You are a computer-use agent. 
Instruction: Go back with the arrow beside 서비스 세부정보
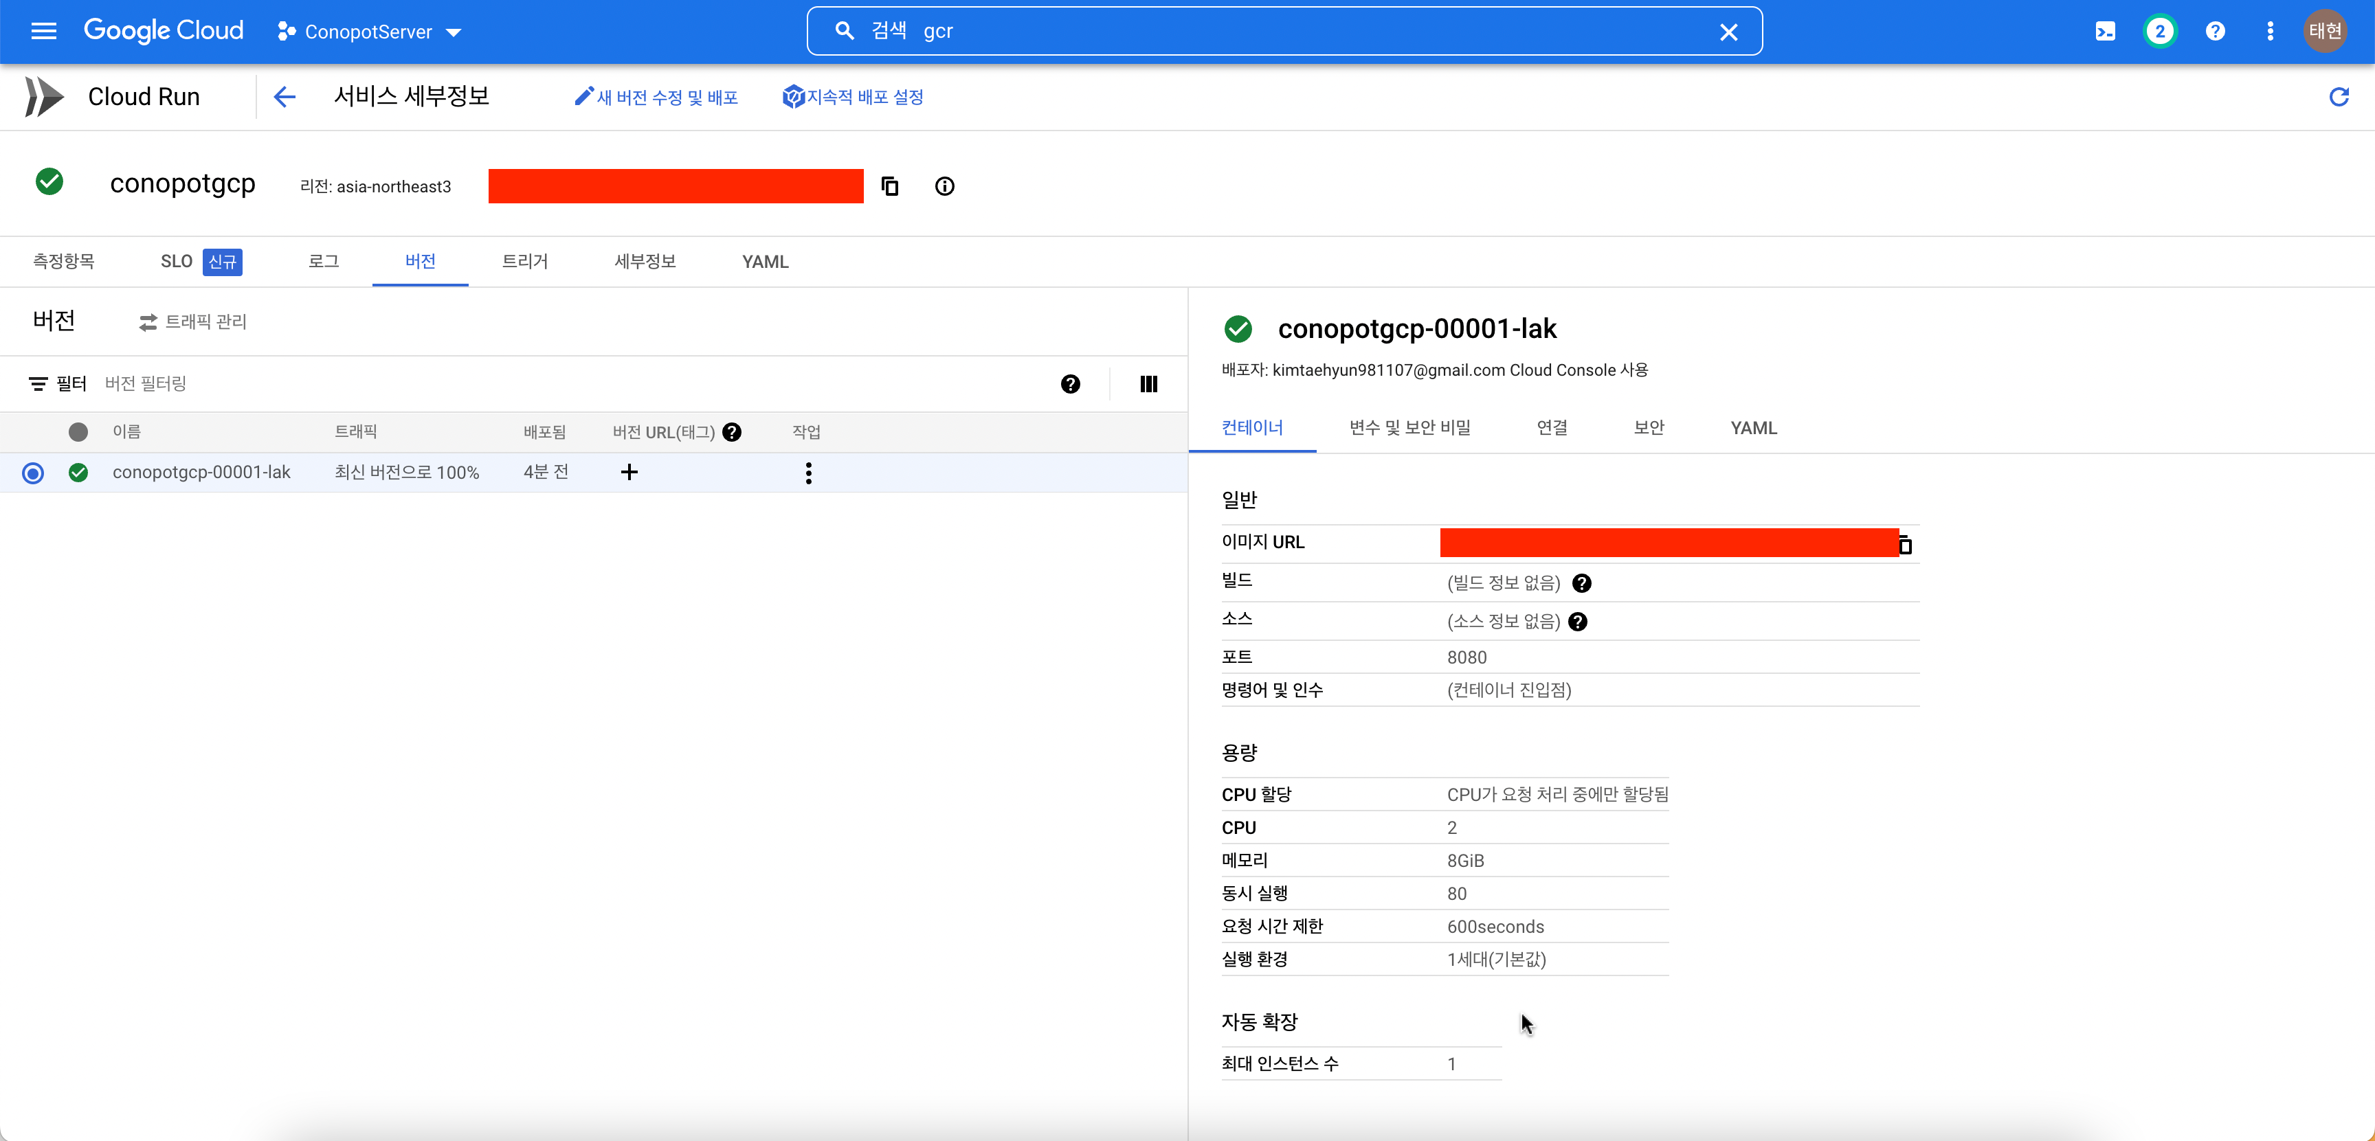coord(284,97)
